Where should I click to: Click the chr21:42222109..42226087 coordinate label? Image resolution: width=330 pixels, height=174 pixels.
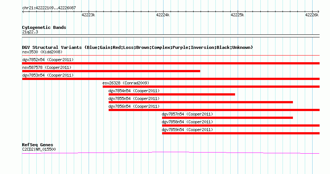49,8
